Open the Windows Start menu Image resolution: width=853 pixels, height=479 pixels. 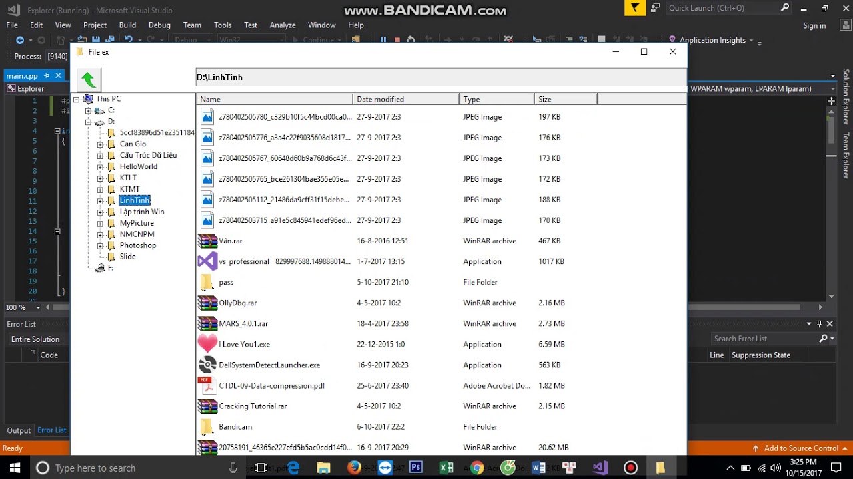pos(15,468)
